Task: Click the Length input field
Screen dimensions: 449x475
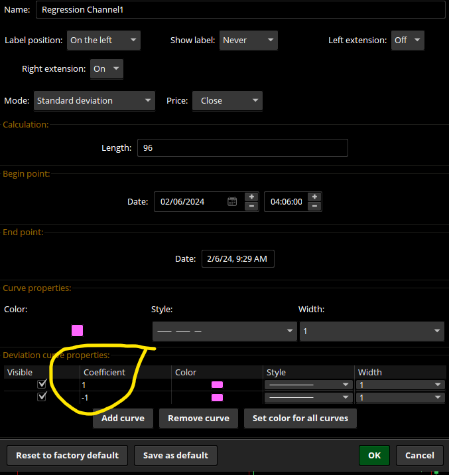Action: point(242,148)
